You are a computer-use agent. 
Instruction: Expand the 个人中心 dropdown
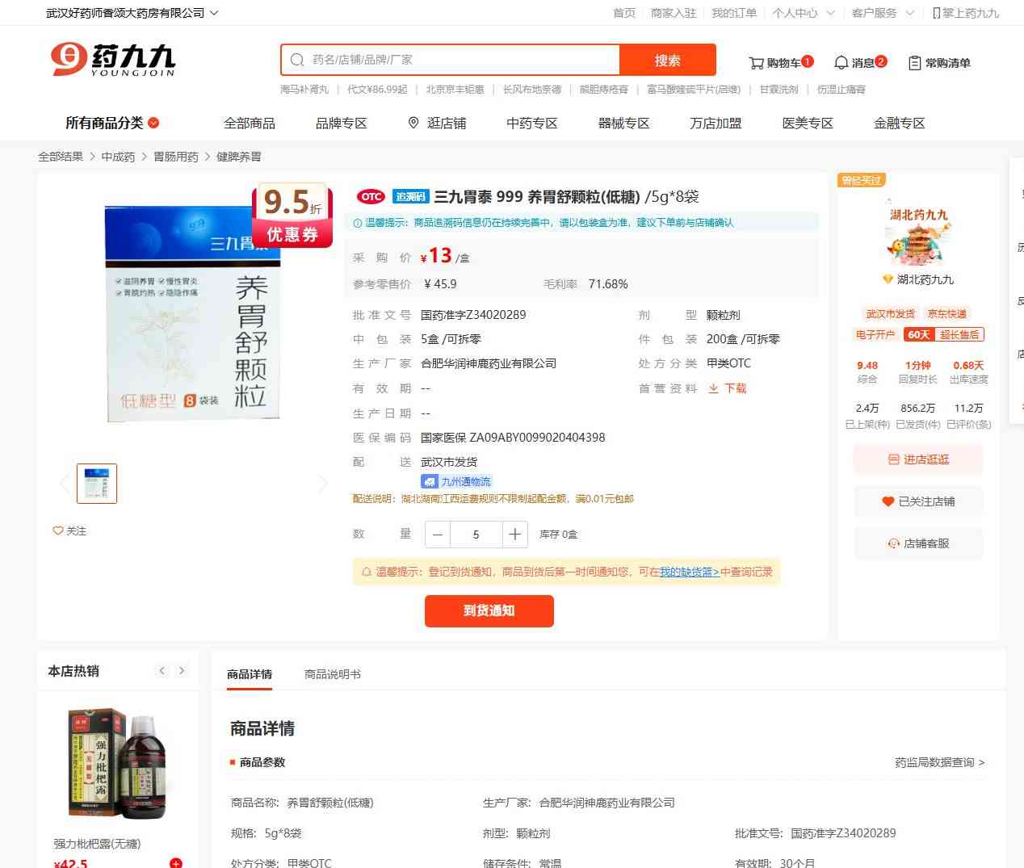(x=803, y=13)
